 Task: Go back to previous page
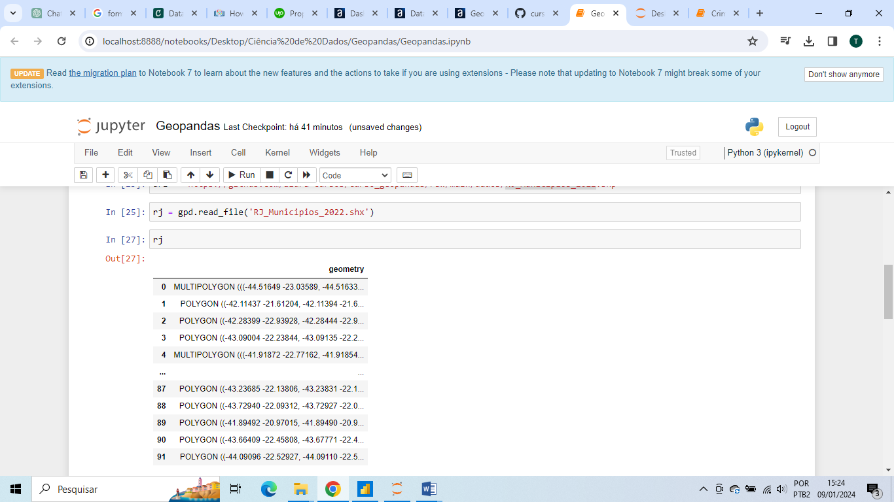(15, 41)
